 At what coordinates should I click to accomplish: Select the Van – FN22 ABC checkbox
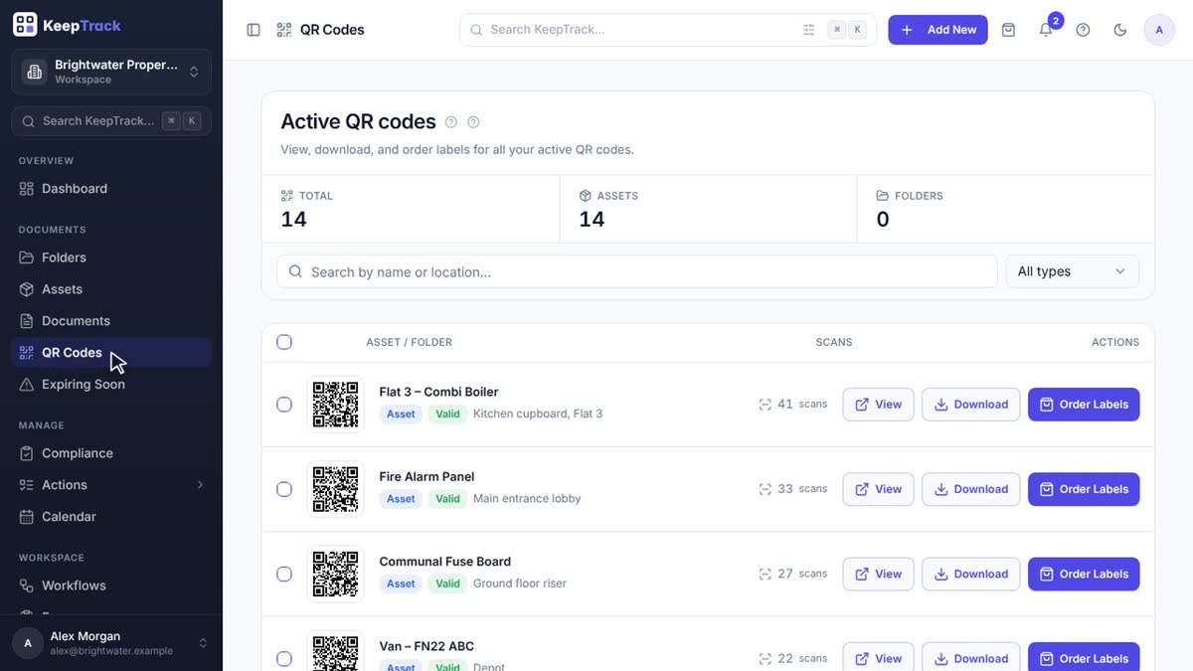[284, 658]
